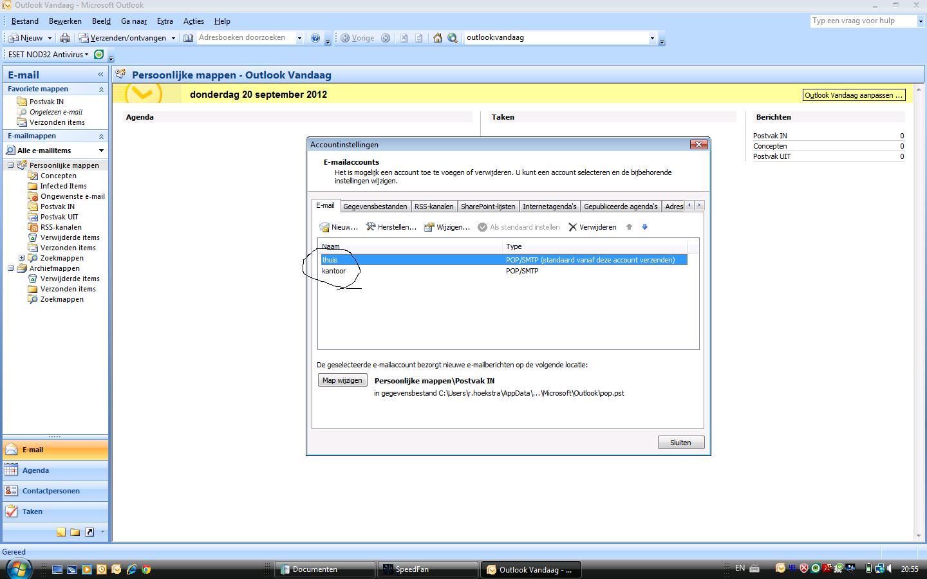Viewport: 927px width, 579px height.
Task: Open the Bestand menu
Action: pyautogui.click(x=25, y=21)
